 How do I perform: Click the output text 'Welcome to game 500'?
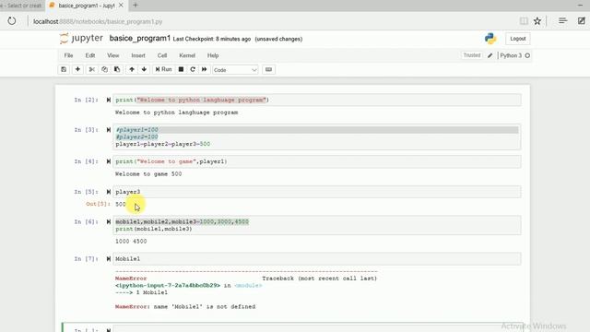point(148,174)
